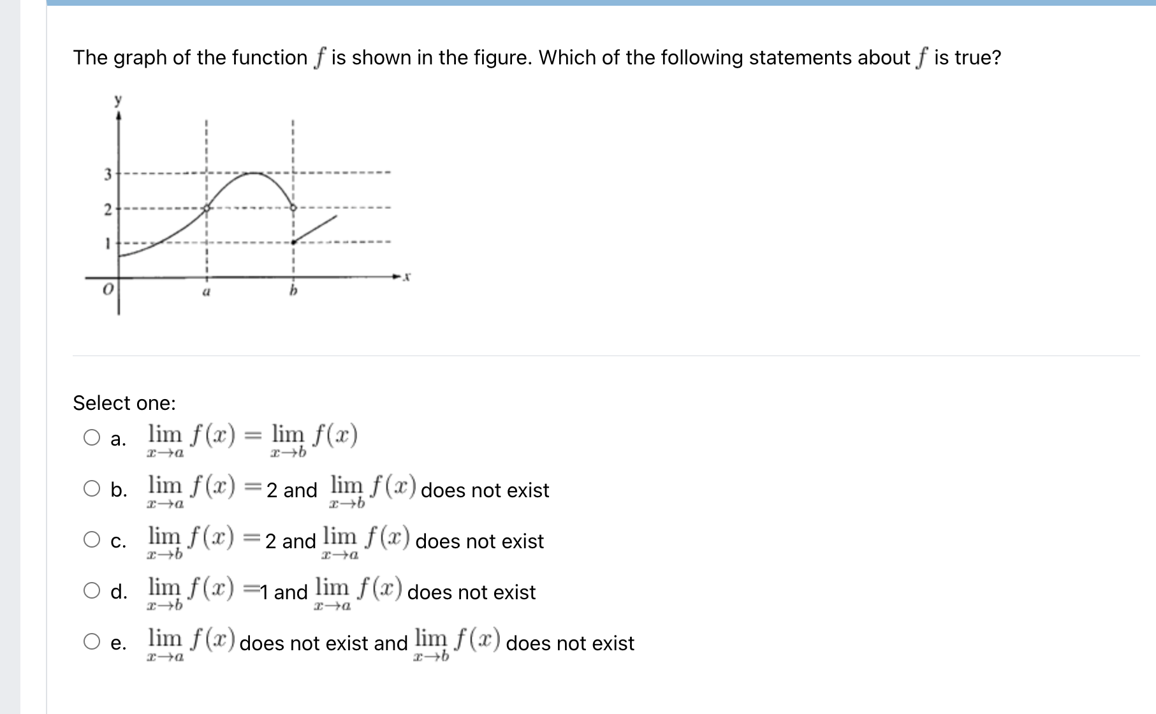1156x714 pixels.
Task: Click the open circle at point a
Action: pos(207,208)
